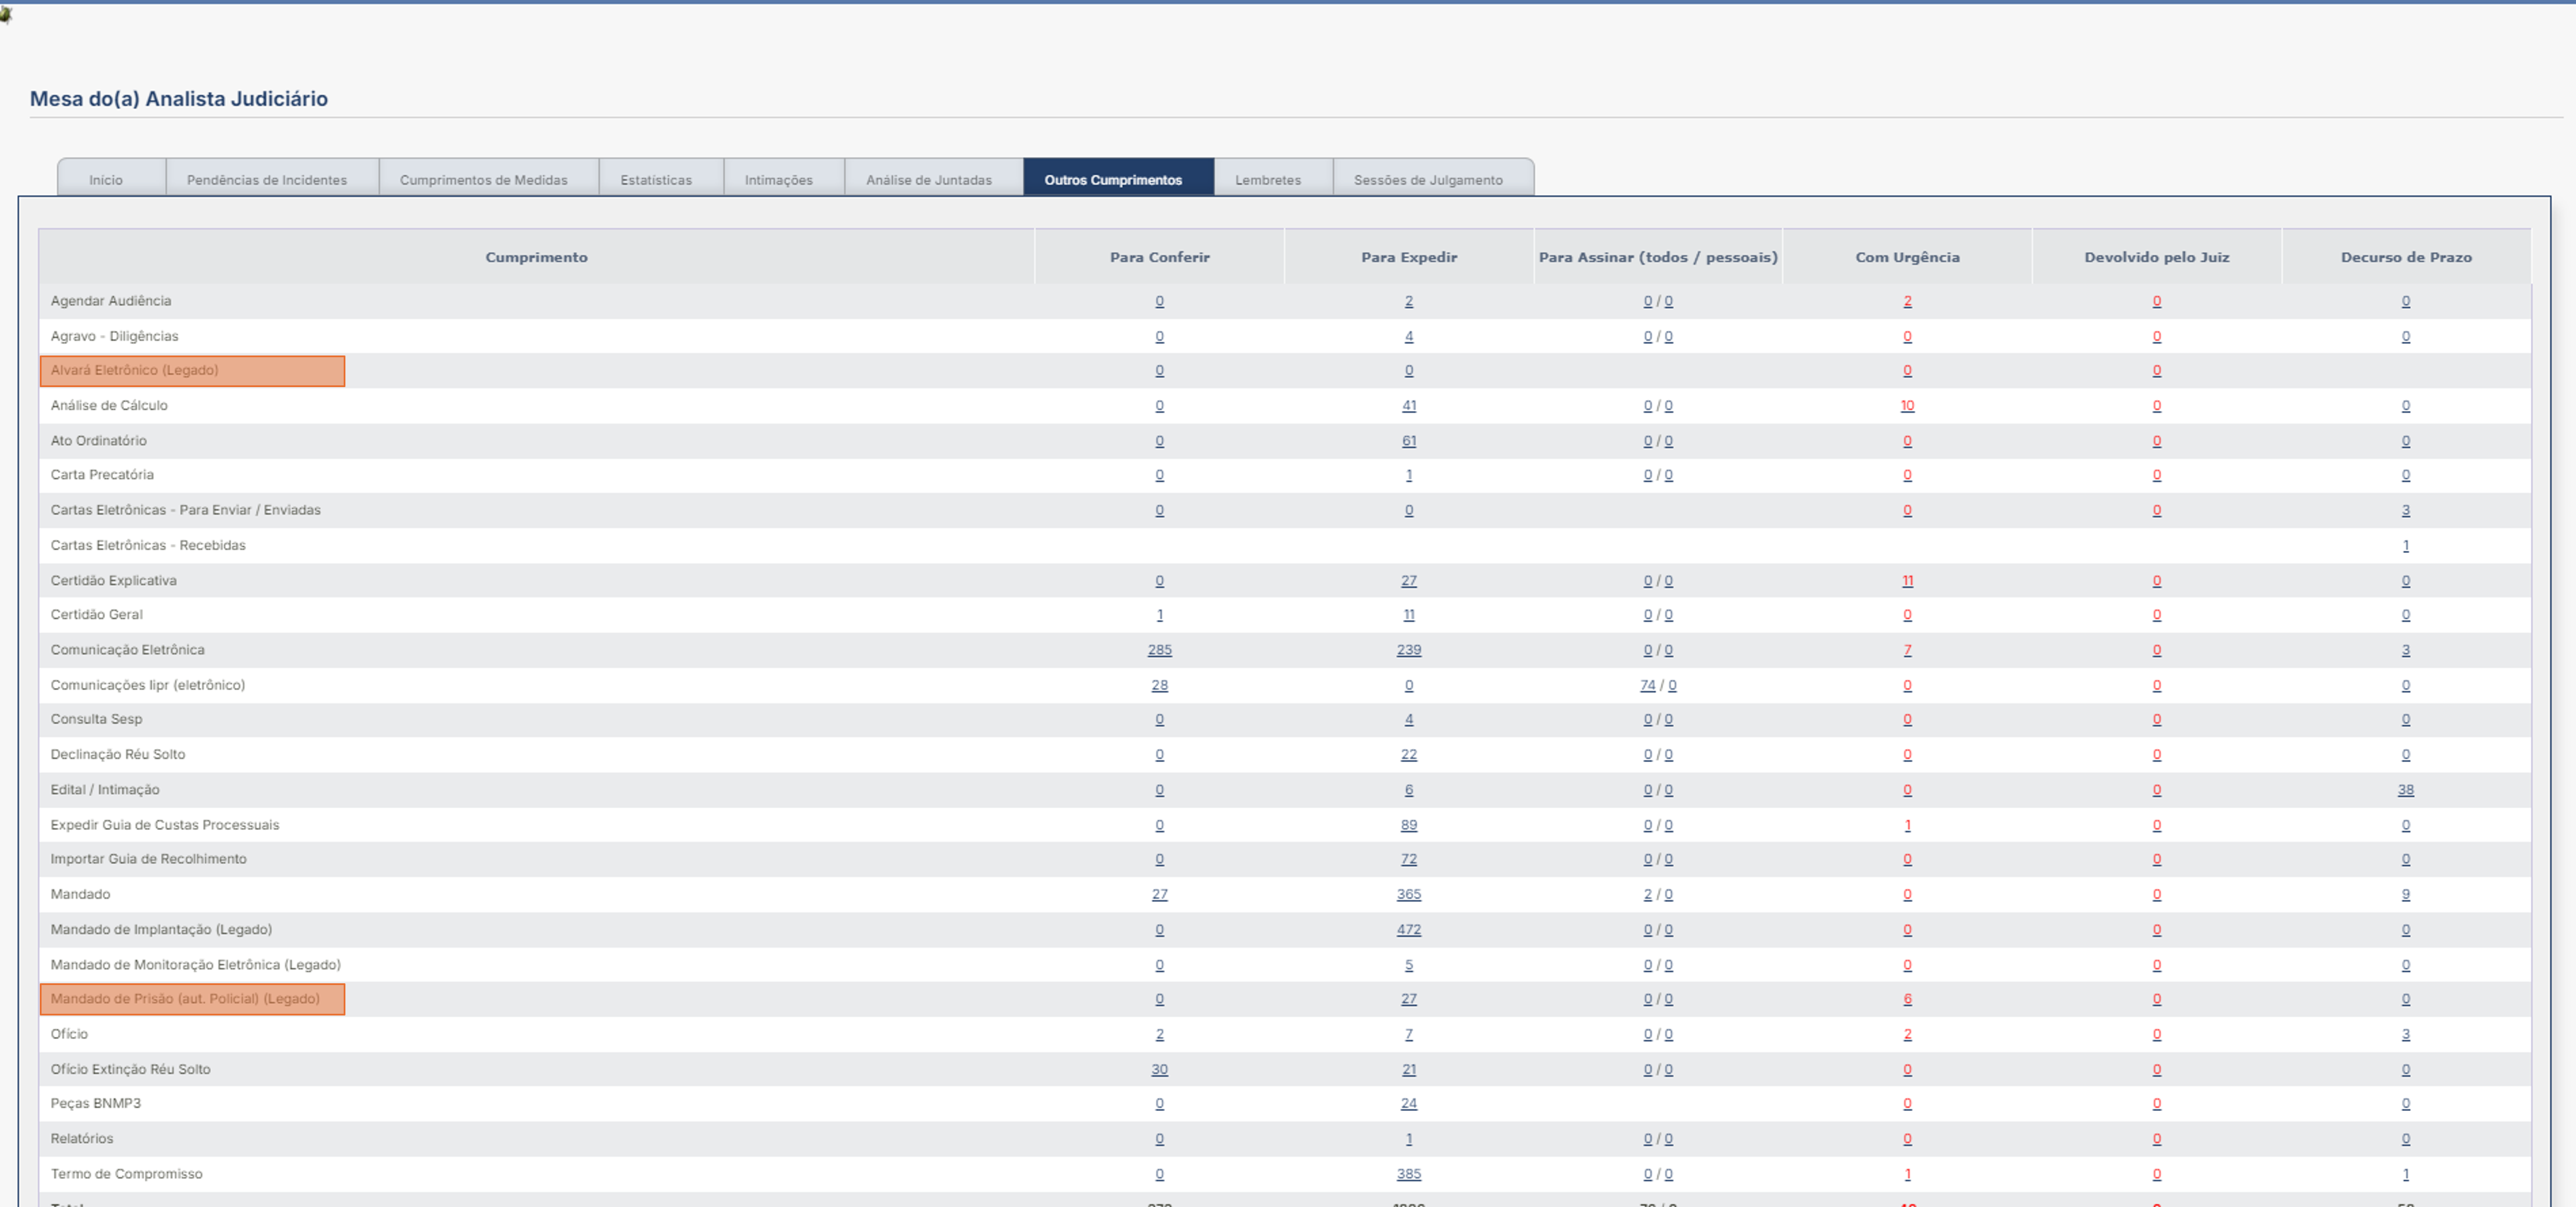Open Ofício Para Conferir count 2
The width and height of the screenshot is (2576, 1207).
tap(1160, 1034)
